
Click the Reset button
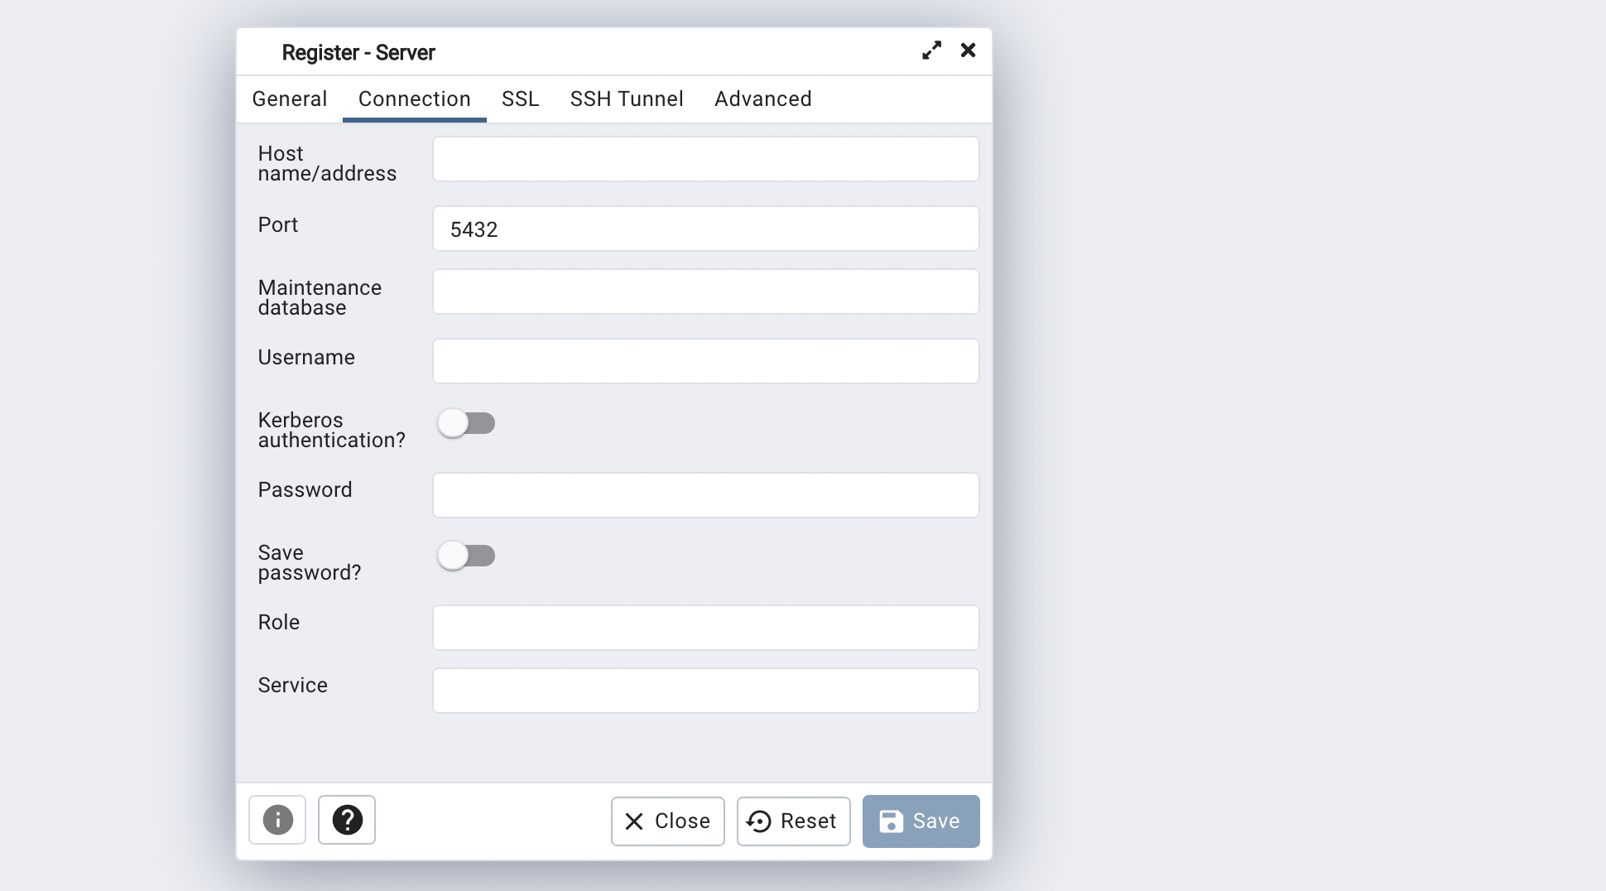coord(793,821)
